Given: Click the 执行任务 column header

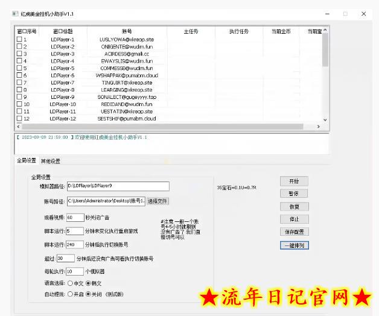Looking at the screenshot, I should [x=239, y=31].
